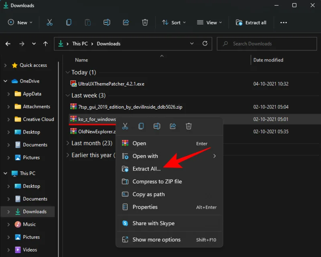Image resolution: width=321 pixels, height=257 pixels.
Task: Click the Share icon in the top toolbar
Action: pos(126,23)
